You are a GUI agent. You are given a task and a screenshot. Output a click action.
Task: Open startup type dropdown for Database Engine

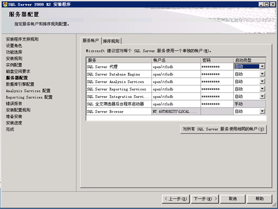point(262,74)
